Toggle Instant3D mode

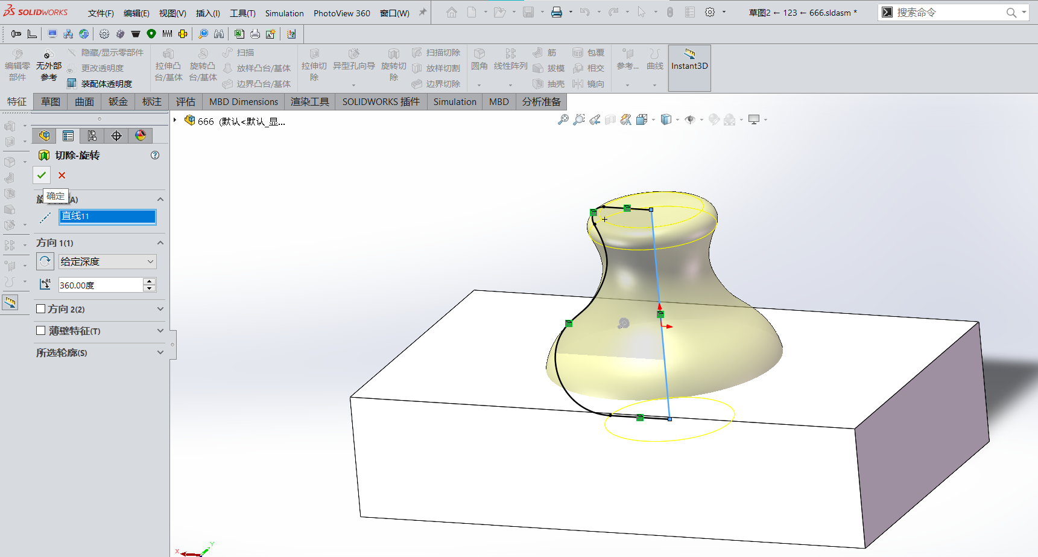click(x=689, y=65)
